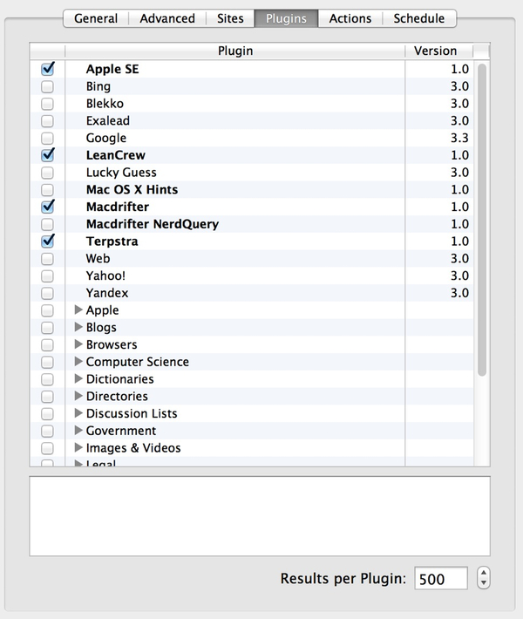
Task: Tick the Computer Science group checkbox
Action: click(47, 362)
